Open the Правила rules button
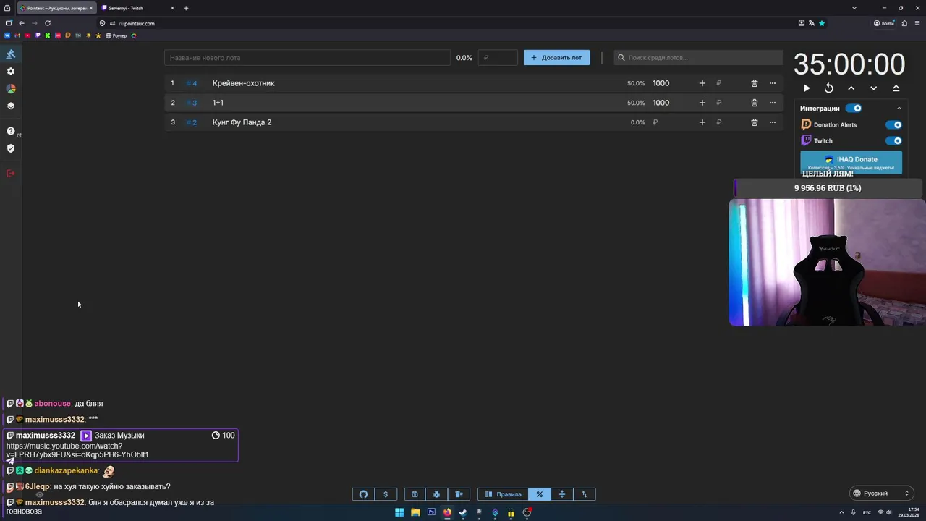Image resolution: width=926 pixels, height=521 pixels. click(x=503, y=494)
